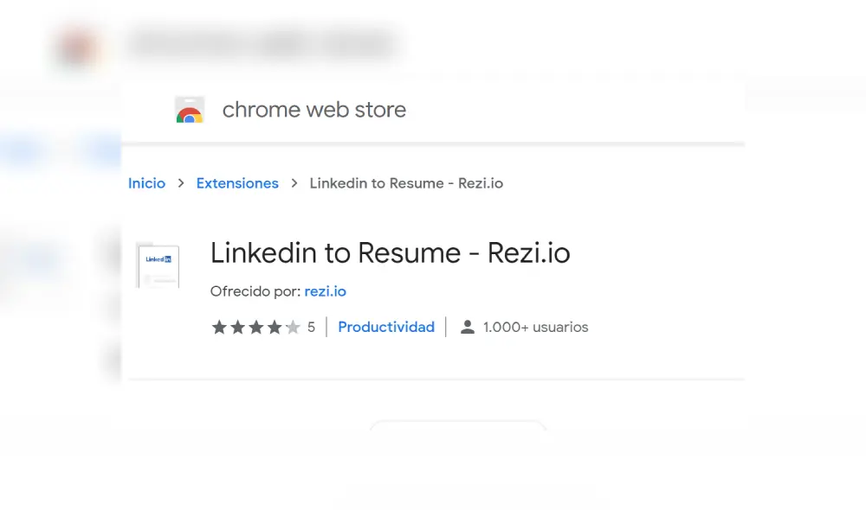Select the users count person icon
Viewport: 866px width, 510px height.
[468, 327]
